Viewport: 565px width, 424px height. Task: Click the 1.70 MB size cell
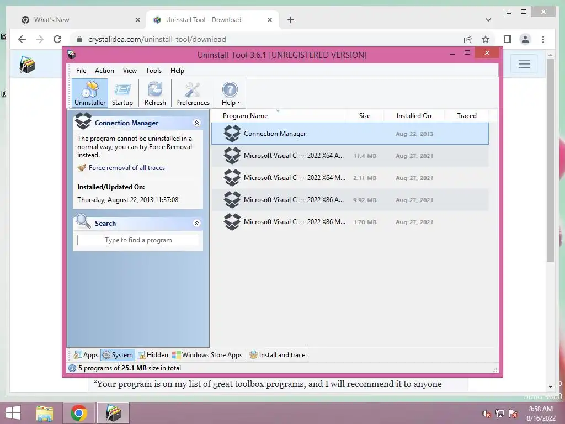(x=365, y=222)
